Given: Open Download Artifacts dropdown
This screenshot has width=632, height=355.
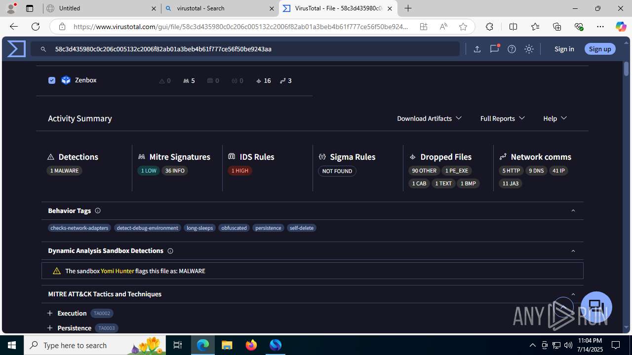Looking at the screenshot, I should click(x=429, y=118).
